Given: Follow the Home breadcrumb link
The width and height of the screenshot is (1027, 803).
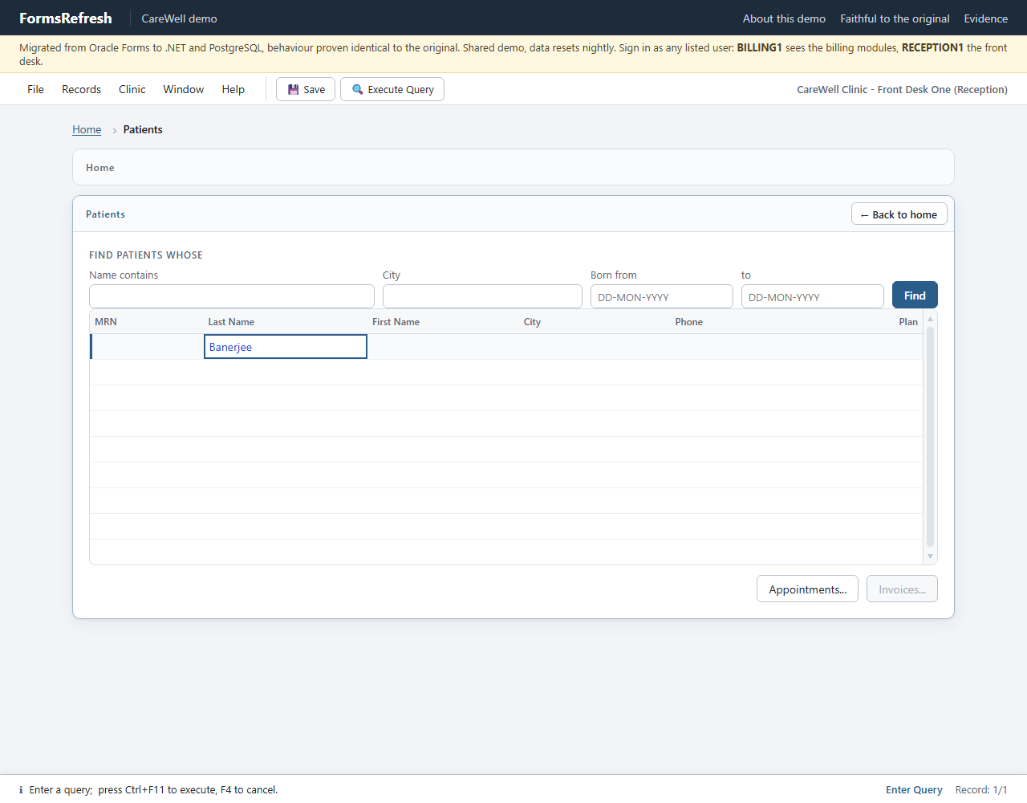Looking at the screenshot, I should (x=87, y=129).
